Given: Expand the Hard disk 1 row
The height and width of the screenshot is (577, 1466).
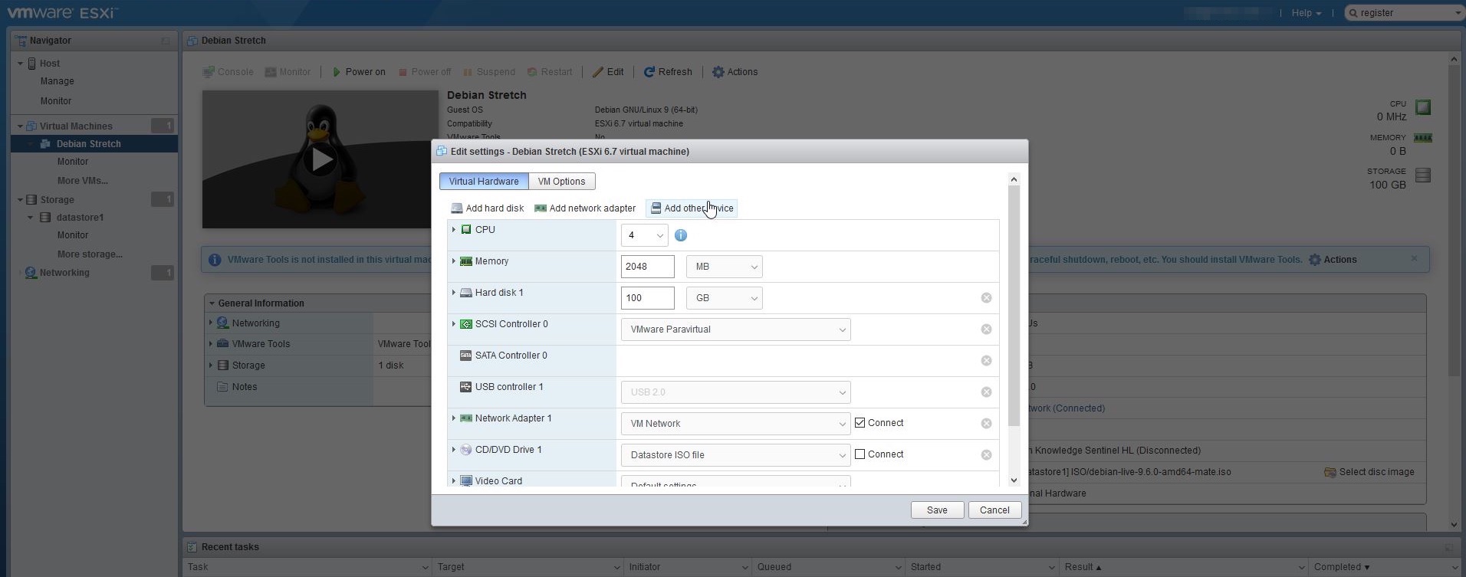Looking at the screenshot, I should 454,293.
